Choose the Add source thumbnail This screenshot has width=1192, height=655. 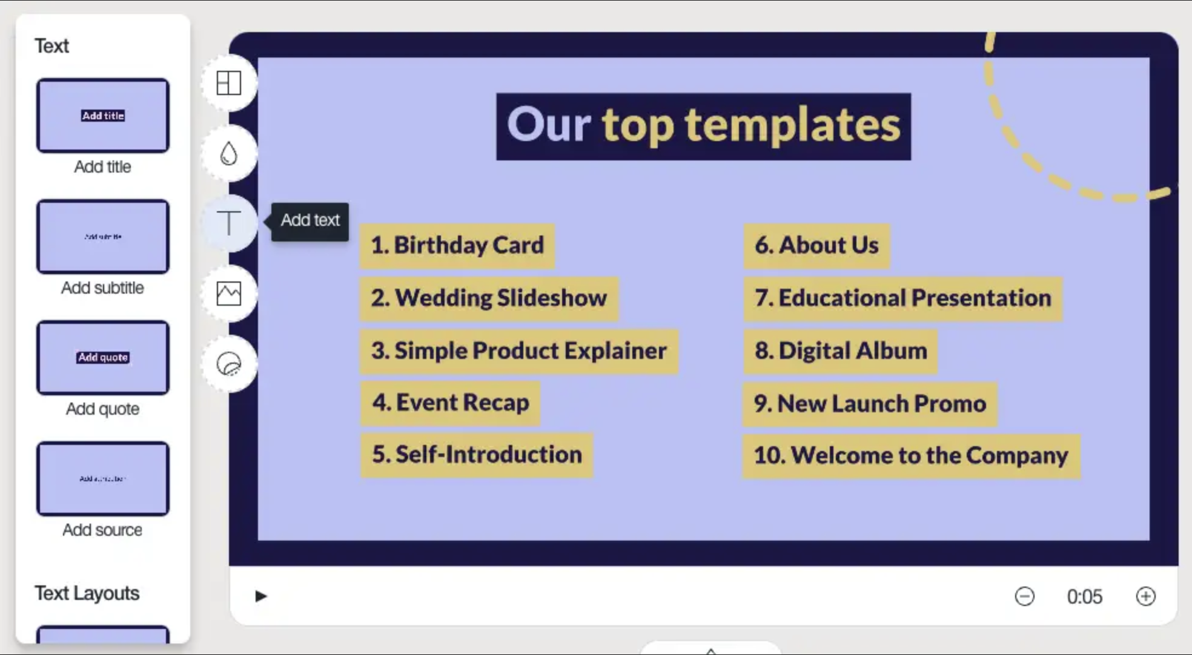coord(103,478)
